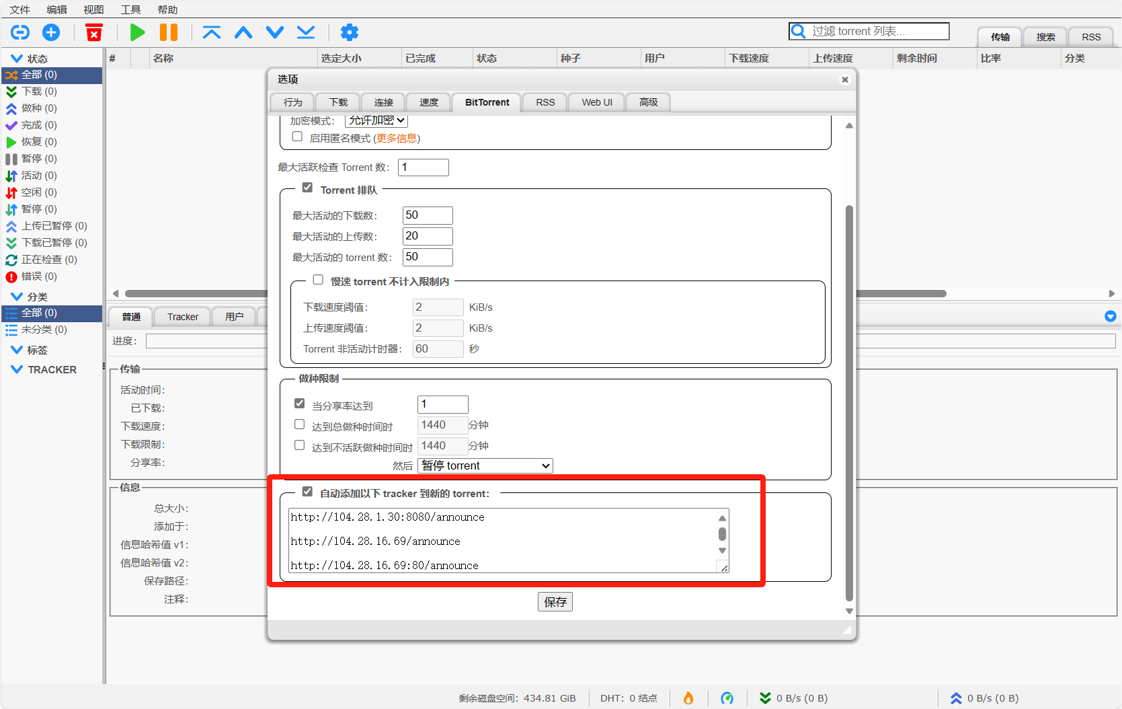Image resolution: width=1122 pixels, height=709 pixels.
Task: Click the 最大活动的下载数 input field
Action: (428, 215)
